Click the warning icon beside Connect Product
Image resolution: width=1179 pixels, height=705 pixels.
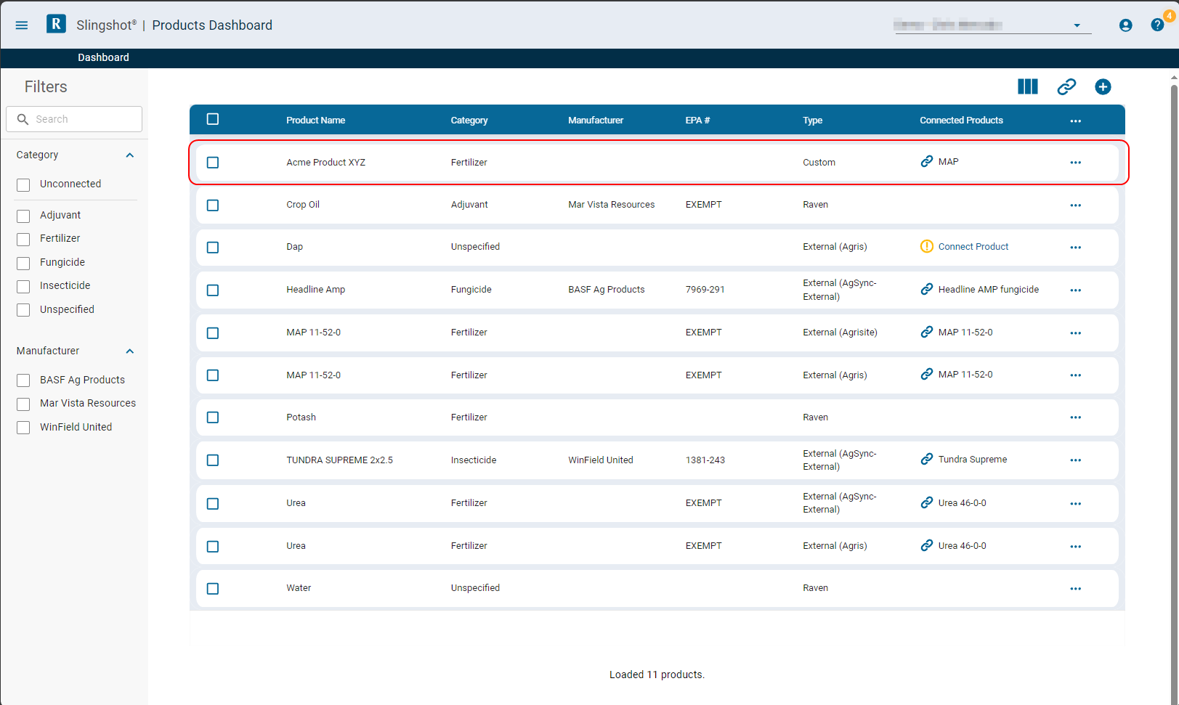tap(927, 246)
